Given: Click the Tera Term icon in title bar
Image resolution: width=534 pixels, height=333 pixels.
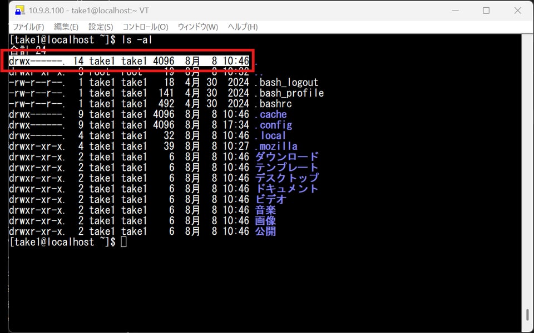Looking at the screenshot, I should [20, 11].
